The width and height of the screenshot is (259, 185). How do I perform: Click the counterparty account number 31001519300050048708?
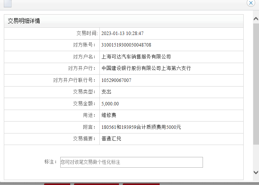click(126, 45)
